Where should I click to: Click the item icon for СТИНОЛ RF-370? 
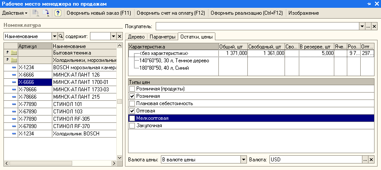(x=14, y=126)
